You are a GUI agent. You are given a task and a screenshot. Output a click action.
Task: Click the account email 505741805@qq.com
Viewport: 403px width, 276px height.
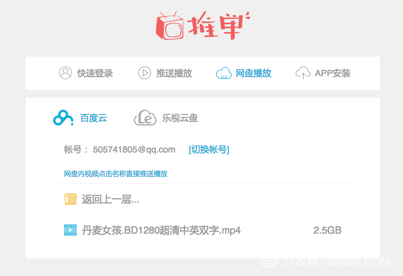click(134, 150)
